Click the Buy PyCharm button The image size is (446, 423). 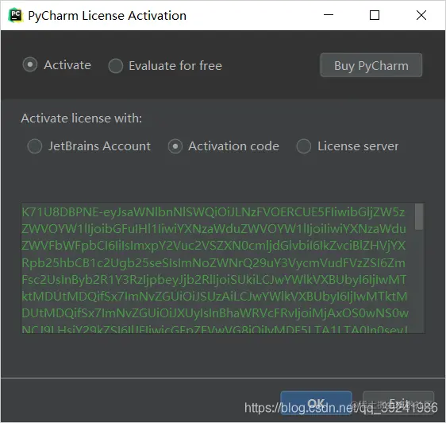371,65
